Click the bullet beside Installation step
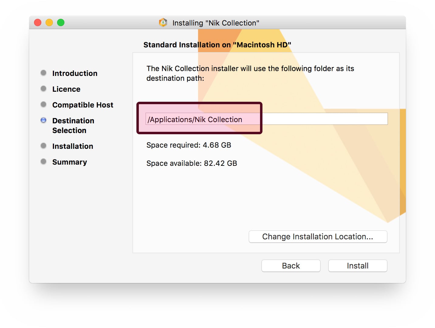Viewport: 435px width, 328px height. click(x=43, y=146)
